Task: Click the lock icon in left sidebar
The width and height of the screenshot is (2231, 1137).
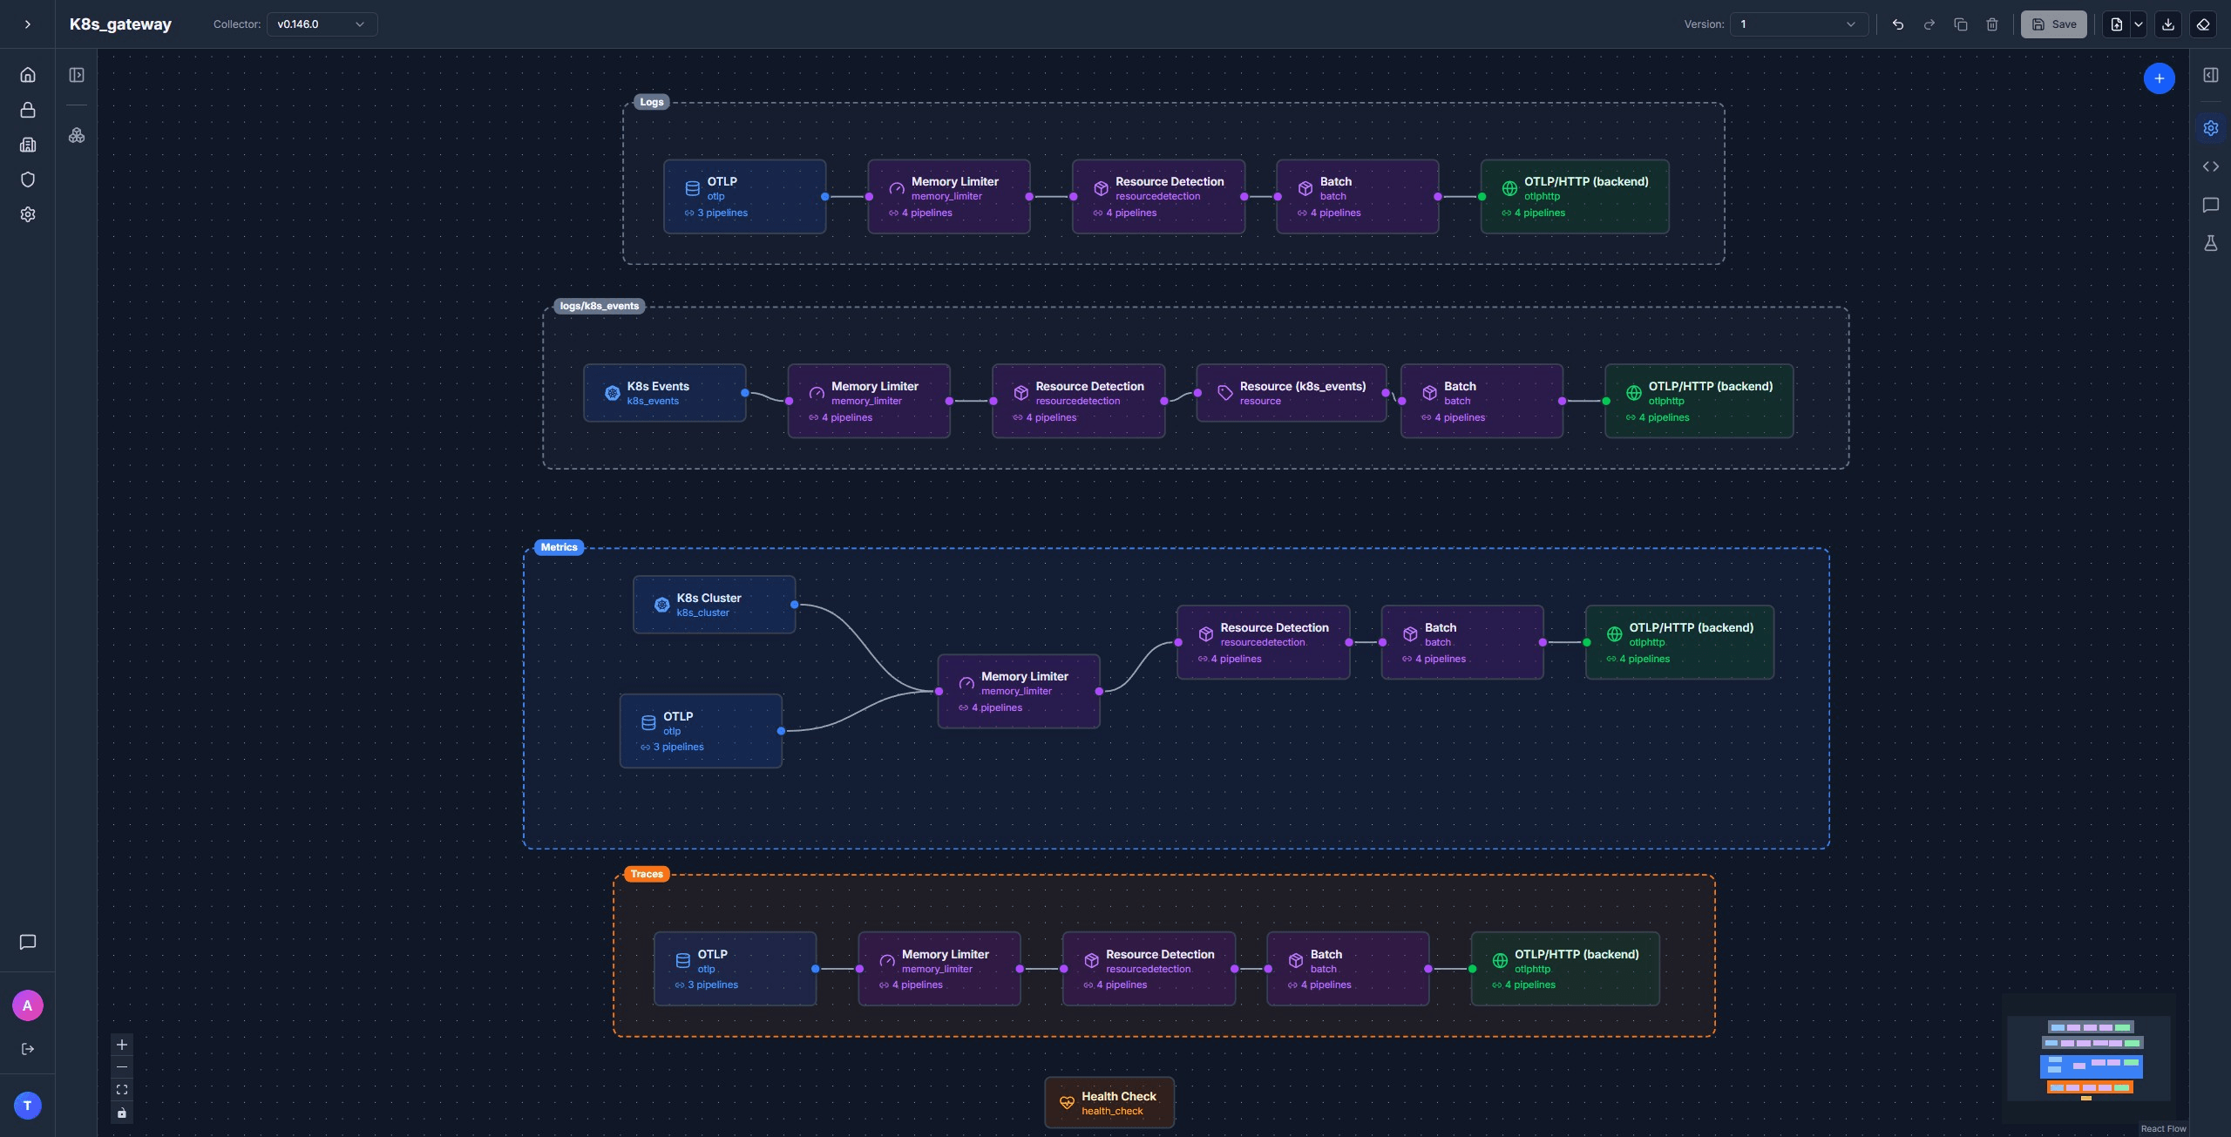Action: point(28,110)
